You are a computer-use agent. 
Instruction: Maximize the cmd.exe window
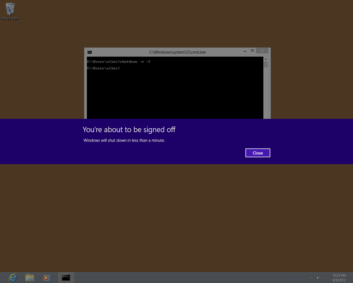(x=252, y=51)
